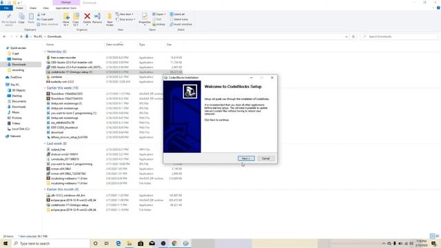
Task: Click the Rename icon in Organize group
Action: [97, 19]
